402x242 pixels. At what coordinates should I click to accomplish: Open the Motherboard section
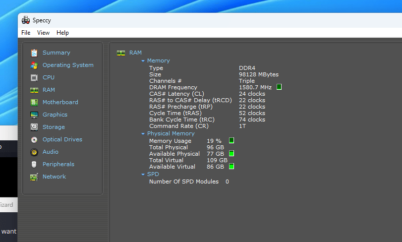coord(60,102)
